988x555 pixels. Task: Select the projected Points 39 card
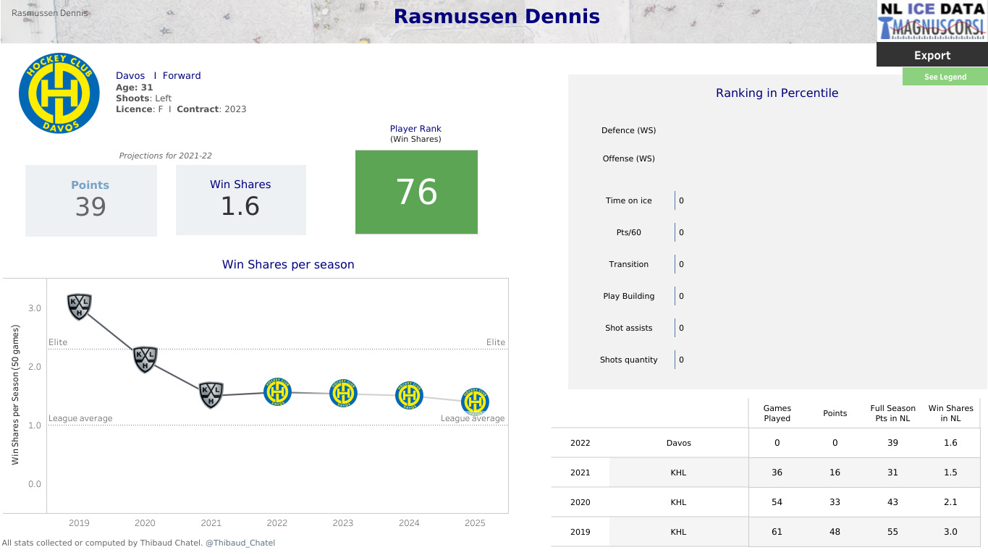coord(91,200)
